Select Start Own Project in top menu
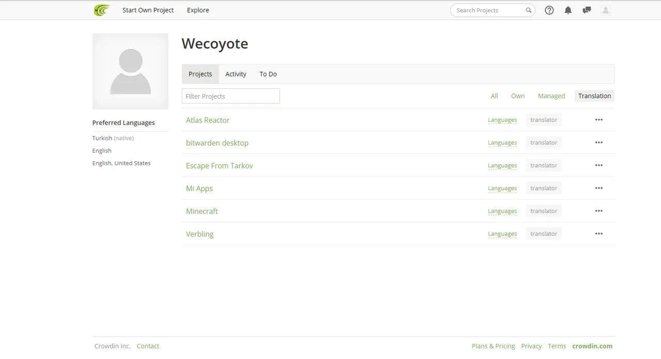This screenshot has width=661, height=359. [x=148, y=10]
